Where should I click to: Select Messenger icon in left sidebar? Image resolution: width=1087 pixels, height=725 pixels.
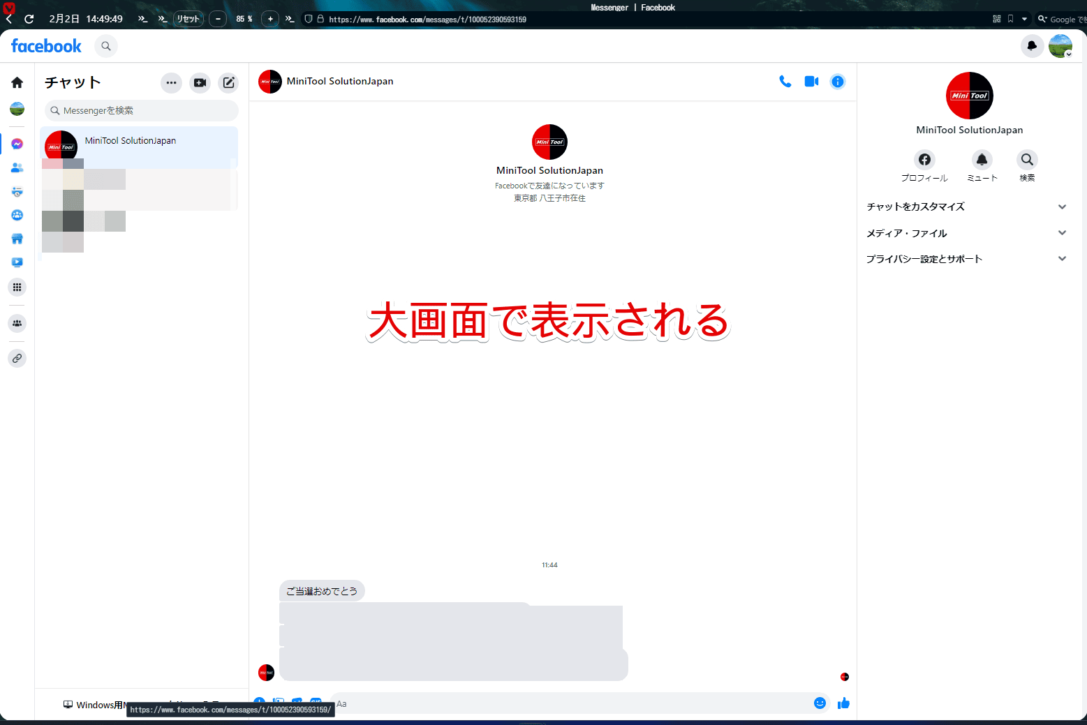pyautogui.click(x=17, y=144)
